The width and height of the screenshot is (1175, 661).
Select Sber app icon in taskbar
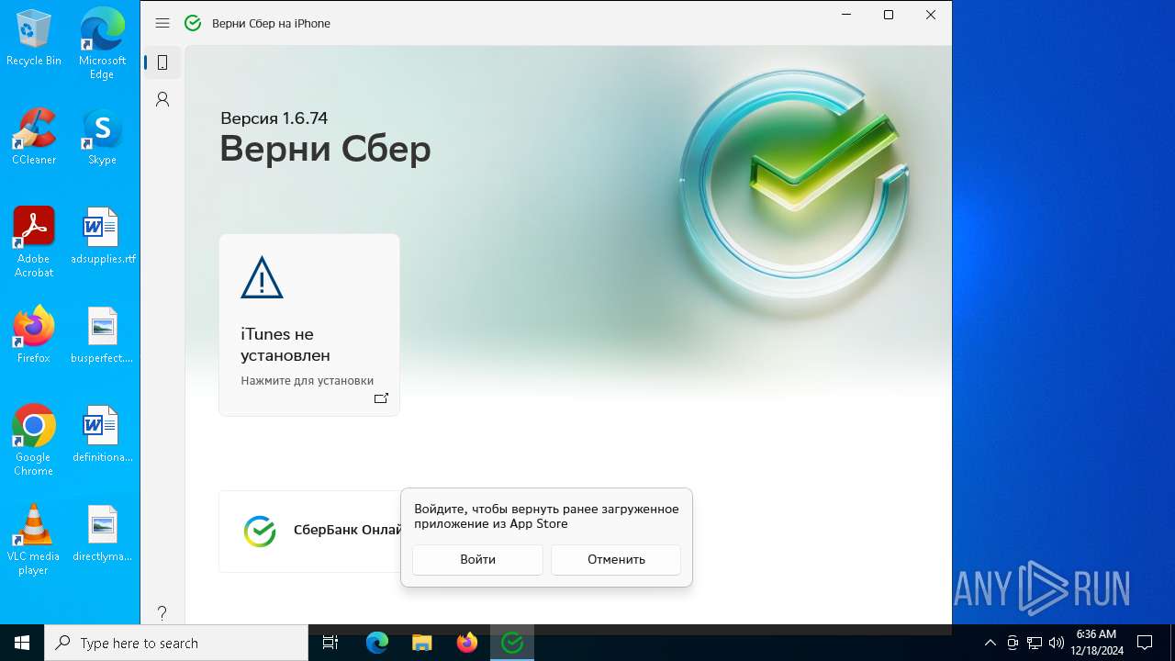pyautogui.click(x=512, y=643)
